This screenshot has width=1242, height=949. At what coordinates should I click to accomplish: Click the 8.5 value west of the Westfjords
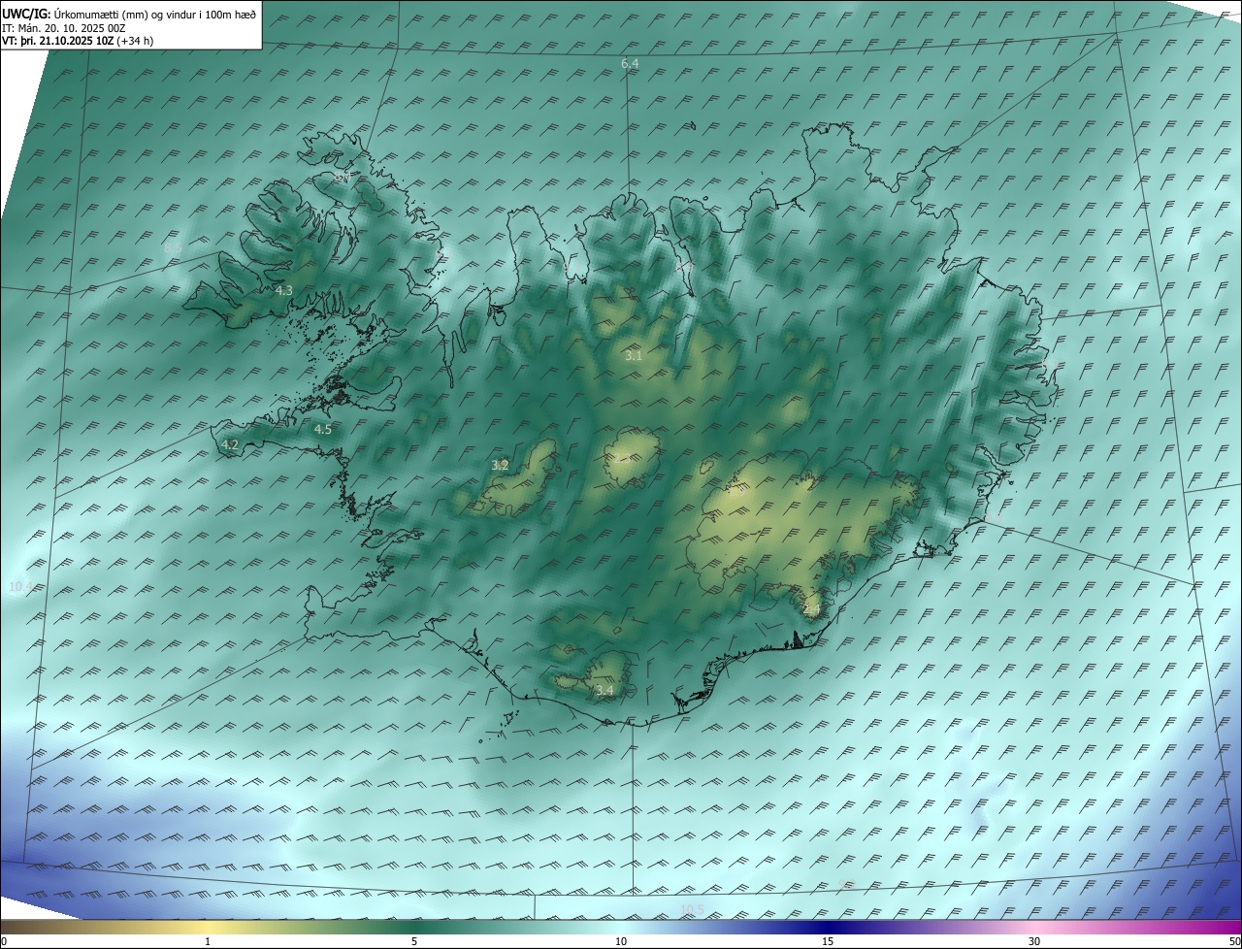pos(173,248)
